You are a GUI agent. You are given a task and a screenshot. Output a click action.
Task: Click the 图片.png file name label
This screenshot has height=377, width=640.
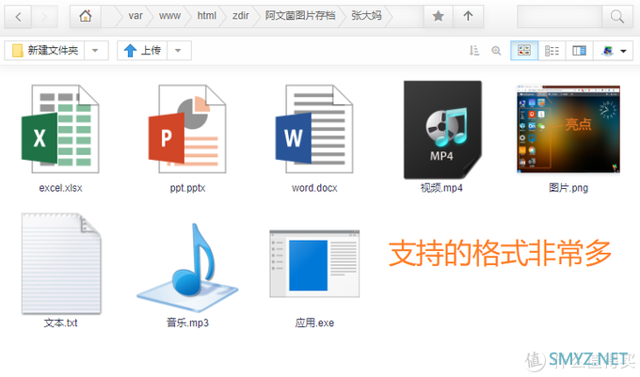[x=568, y=188]
